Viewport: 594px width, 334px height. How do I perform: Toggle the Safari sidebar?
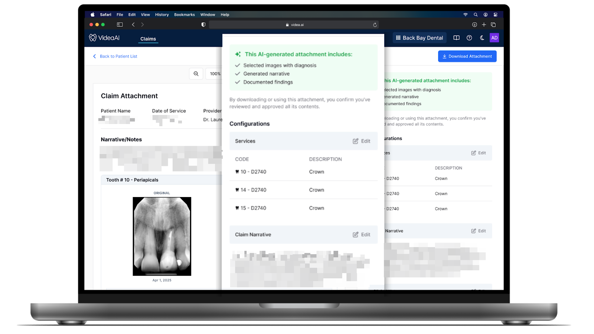(120, 24)
